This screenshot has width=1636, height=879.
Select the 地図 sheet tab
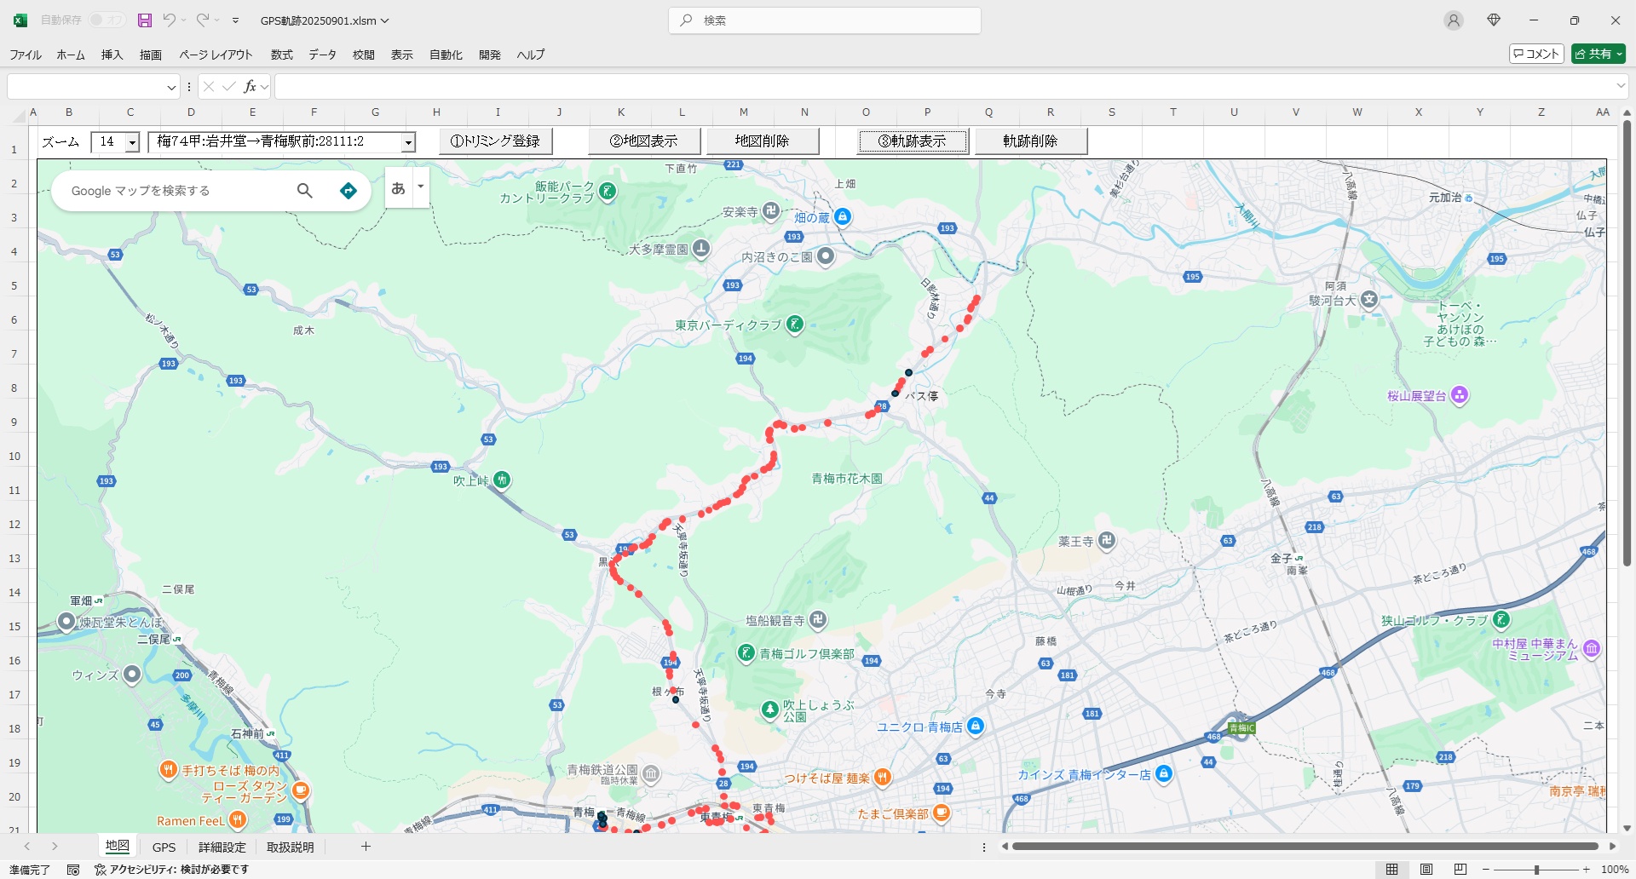pos(118,846)
